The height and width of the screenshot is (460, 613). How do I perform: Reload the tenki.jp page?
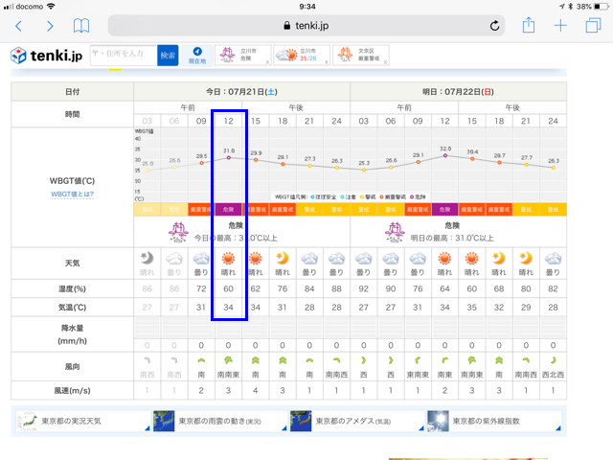493,26
